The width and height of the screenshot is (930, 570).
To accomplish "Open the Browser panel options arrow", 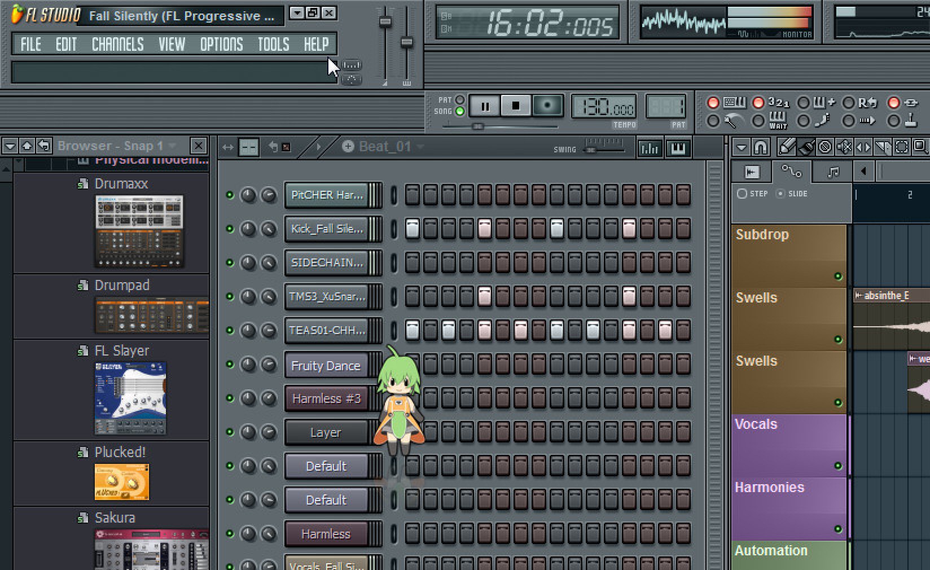I will [10, 146].
